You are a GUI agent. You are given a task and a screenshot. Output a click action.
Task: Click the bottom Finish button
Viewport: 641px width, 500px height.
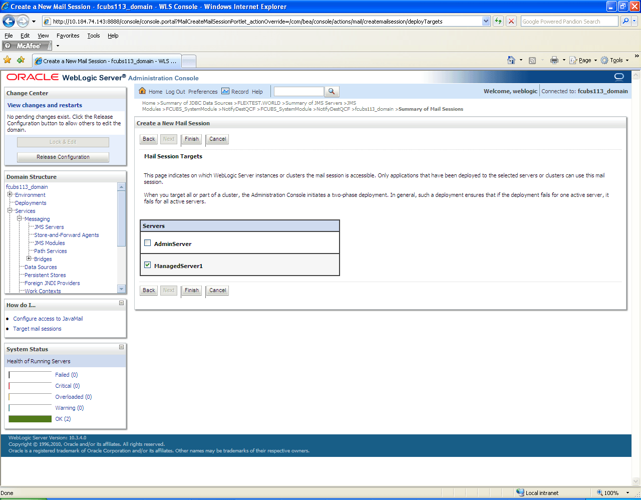(191, 290)
